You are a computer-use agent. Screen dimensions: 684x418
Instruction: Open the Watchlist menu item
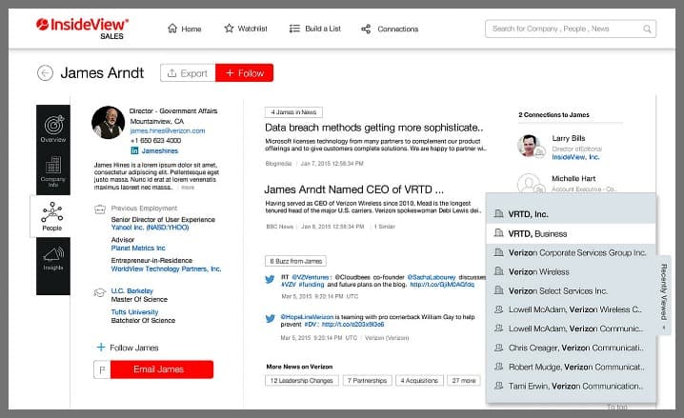pos(244,29)
